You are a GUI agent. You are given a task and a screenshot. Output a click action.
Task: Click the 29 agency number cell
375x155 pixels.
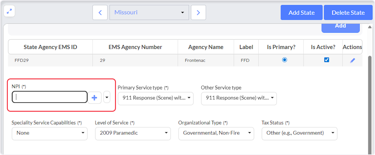point(135,60)
